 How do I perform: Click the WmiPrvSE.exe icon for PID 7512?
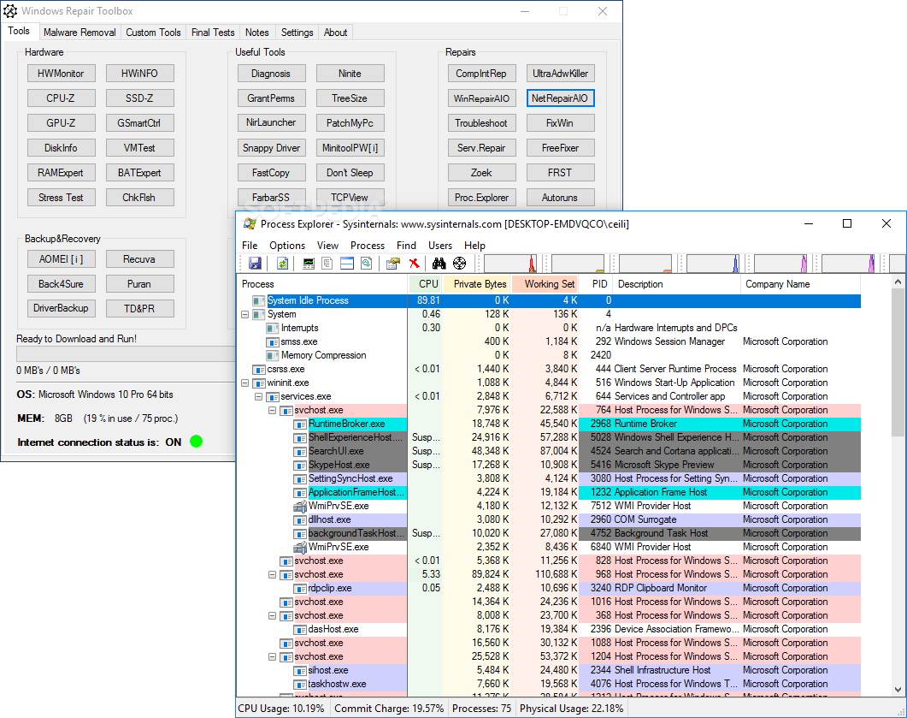[300, 506]
